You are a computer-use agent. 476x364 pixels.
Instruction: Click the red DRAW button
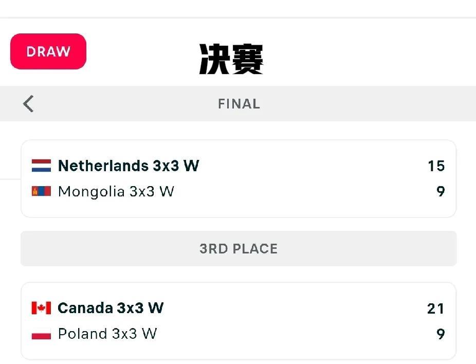click(x=48, y=51)
